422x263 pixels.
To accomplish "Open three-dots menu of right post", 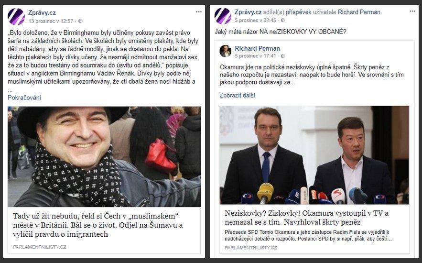I will (412, 11).
